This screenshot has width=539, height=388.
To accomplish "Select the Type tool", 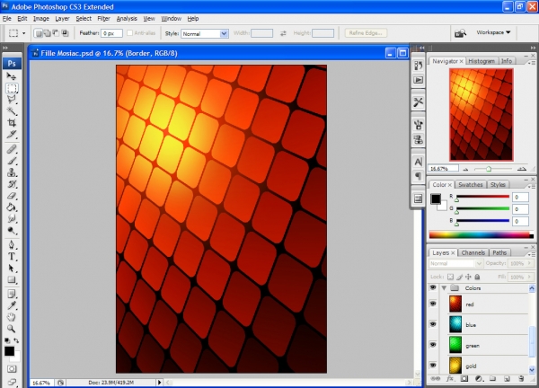I will [x=12, y=256].
